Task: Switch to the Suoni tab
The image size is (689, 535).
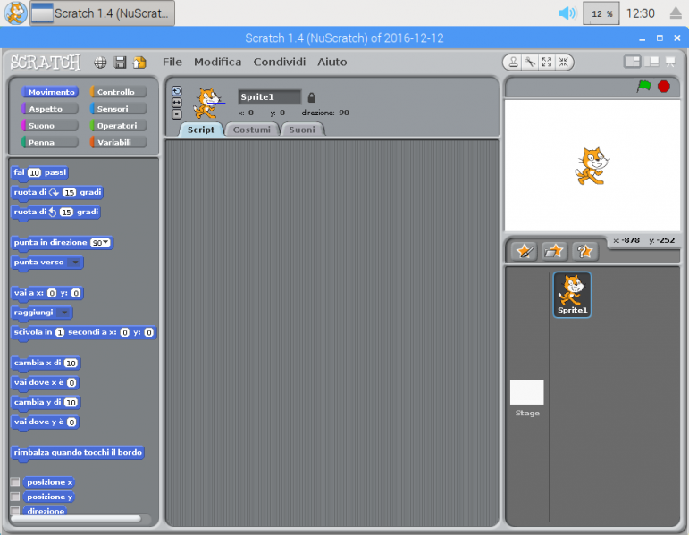Action: pos(302,130)
